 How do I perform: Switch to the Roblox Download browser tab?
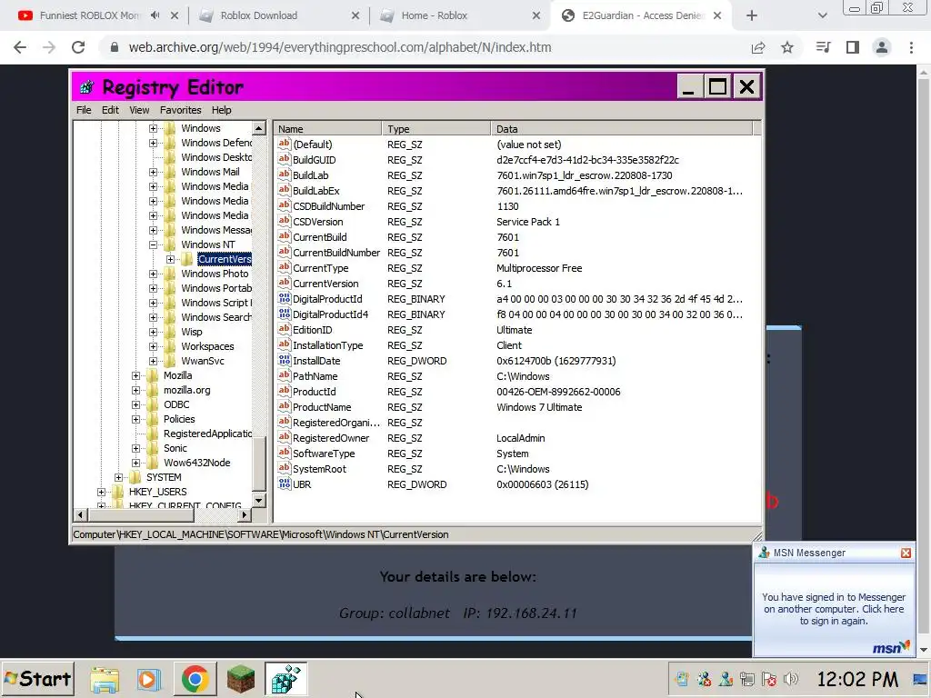(x=279, y=15)
